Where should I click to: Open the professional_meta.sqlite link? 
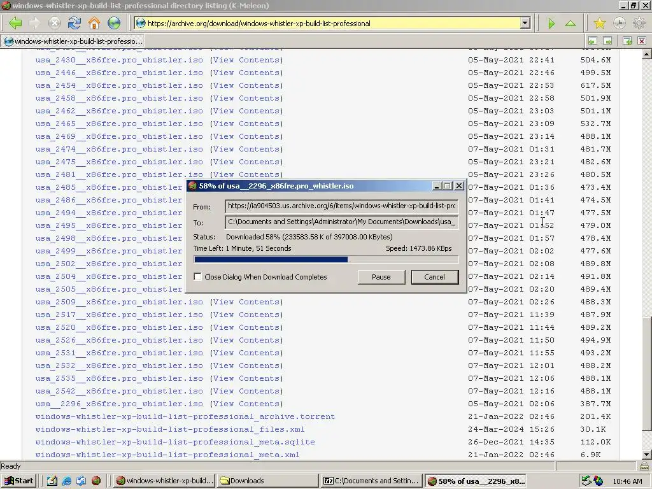point(175,442)
